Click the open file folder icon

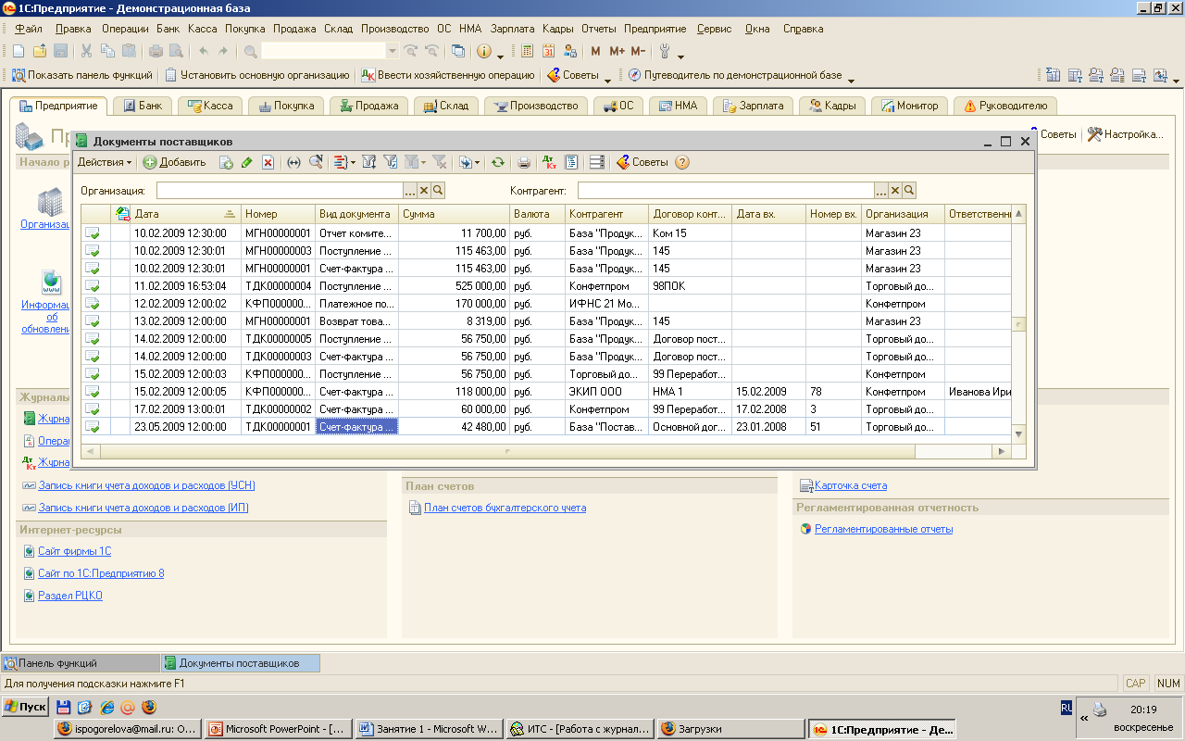click(40, 51)
